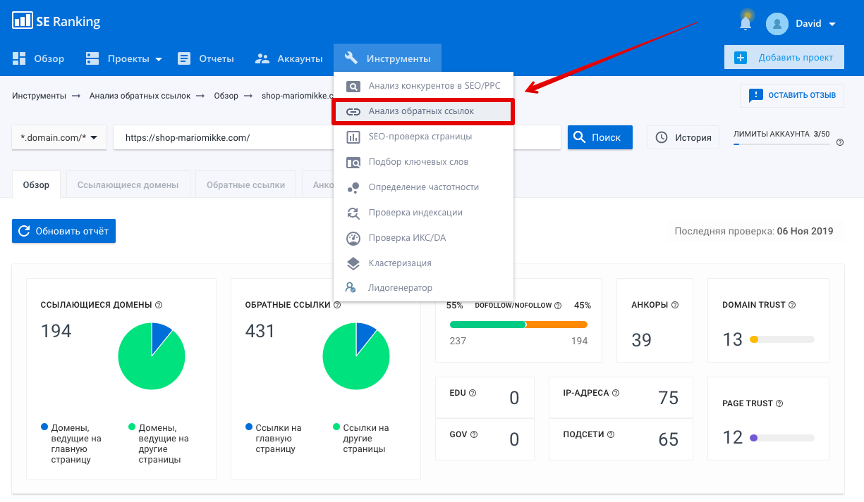This screenshot has width=864, height=502.
Task: Click help icon beside IP-АДРЕСА
Action: (616, 393)
